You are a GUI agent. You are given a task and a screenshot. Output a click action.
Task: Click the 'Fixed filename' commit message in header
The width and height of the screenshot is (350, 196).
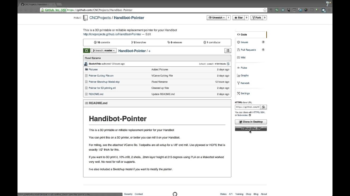click(93, 58)
